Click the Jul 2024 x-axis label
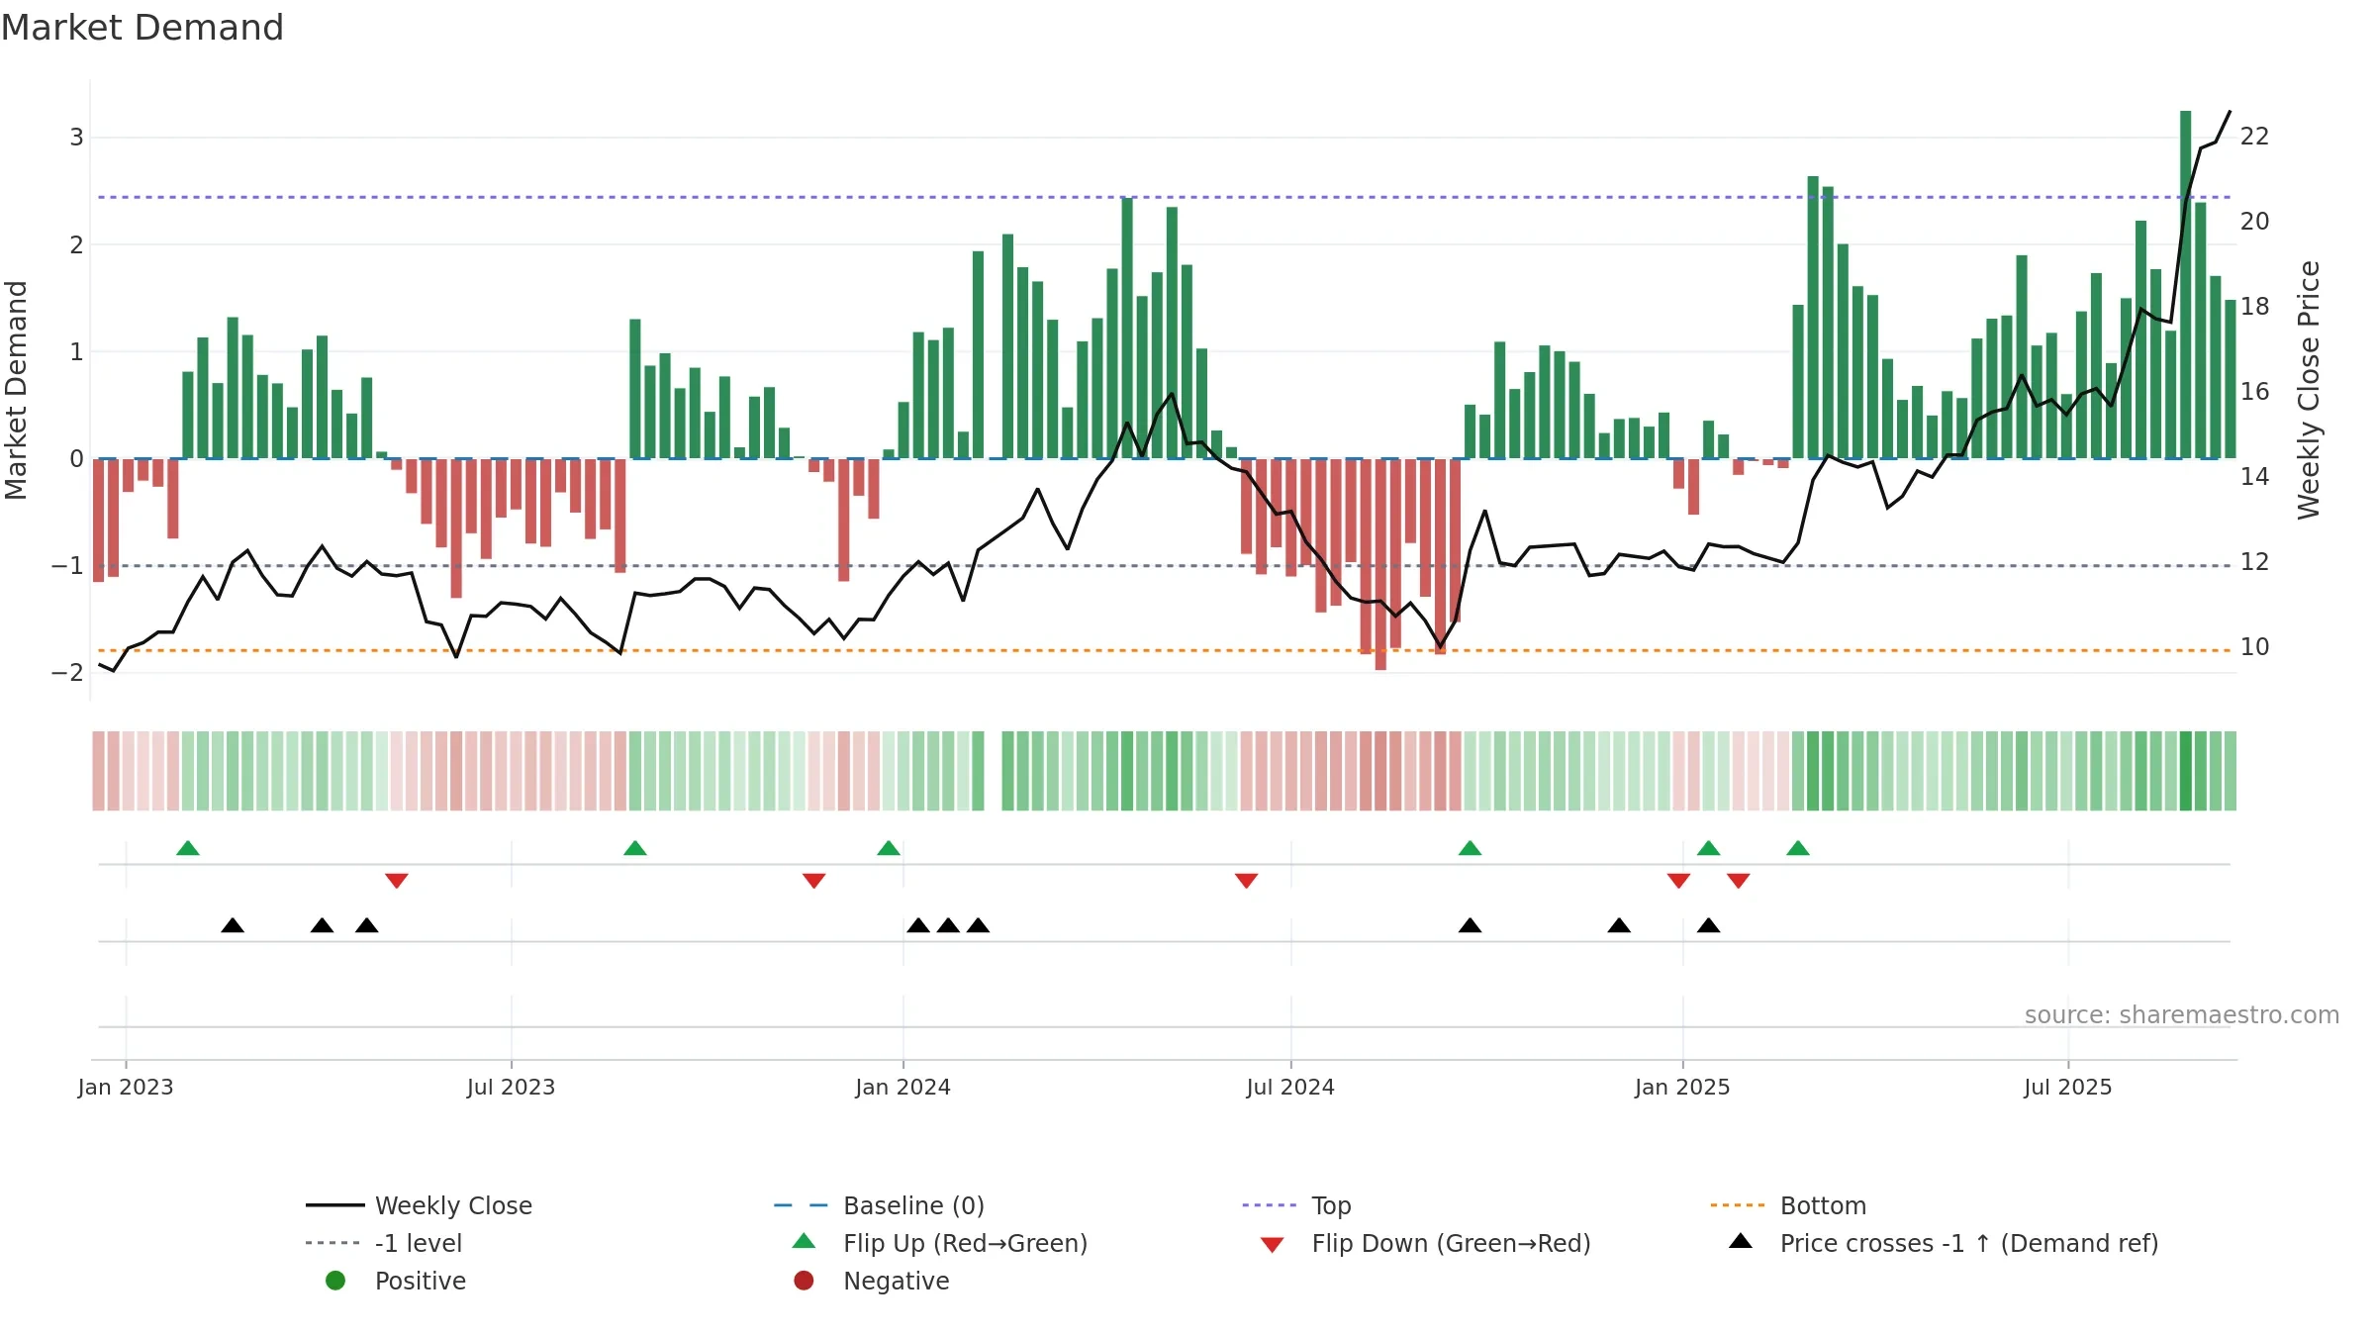 pos(1290,1087)
